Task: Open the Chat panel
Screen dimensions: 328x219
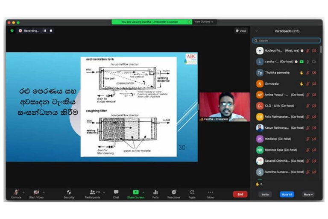Action: pos(116,192)
